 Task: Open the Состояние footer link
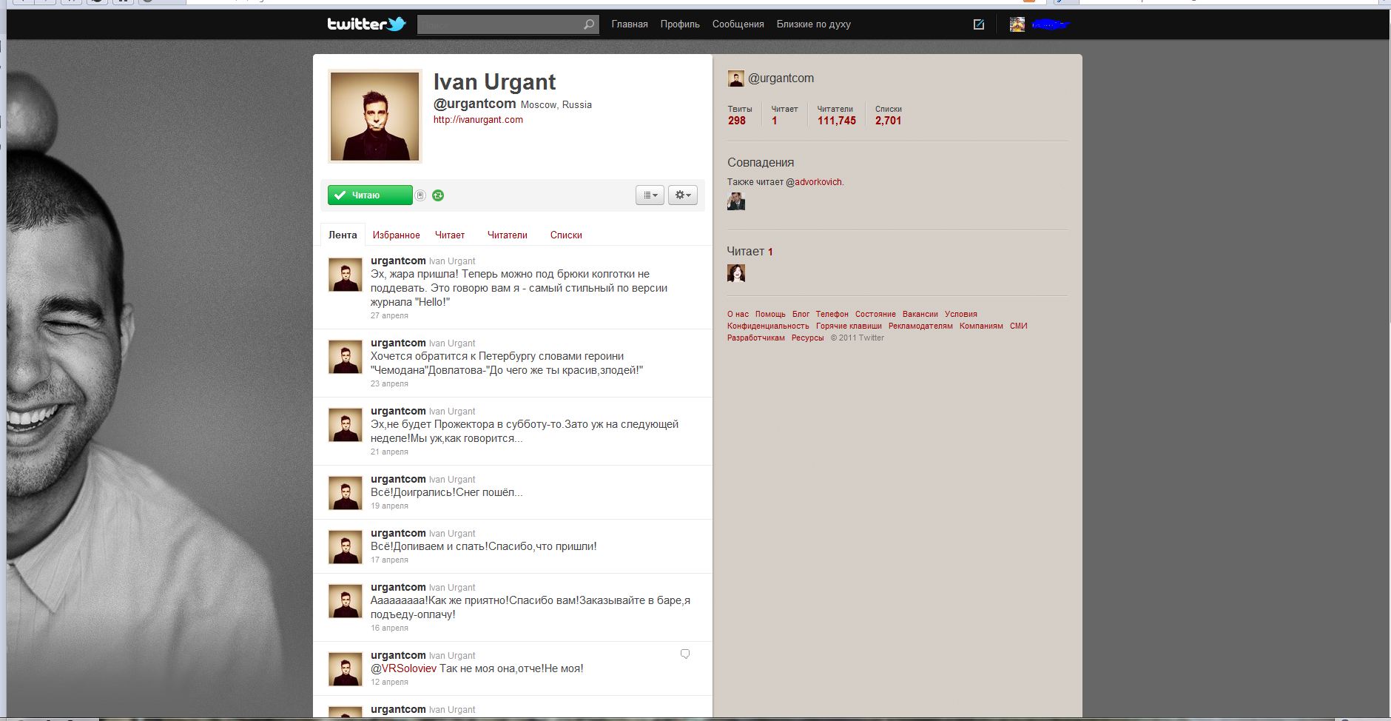[x=875, y=314]
